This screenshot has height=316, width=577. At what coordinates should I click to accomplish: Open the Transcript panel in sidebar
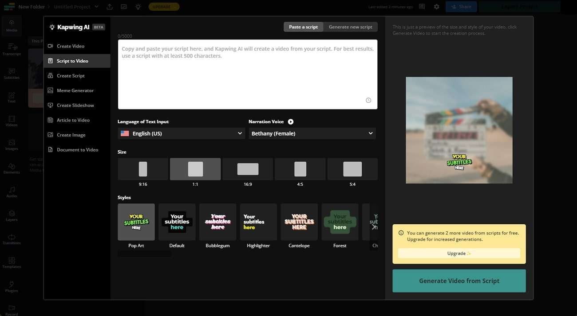coord(12,49)
